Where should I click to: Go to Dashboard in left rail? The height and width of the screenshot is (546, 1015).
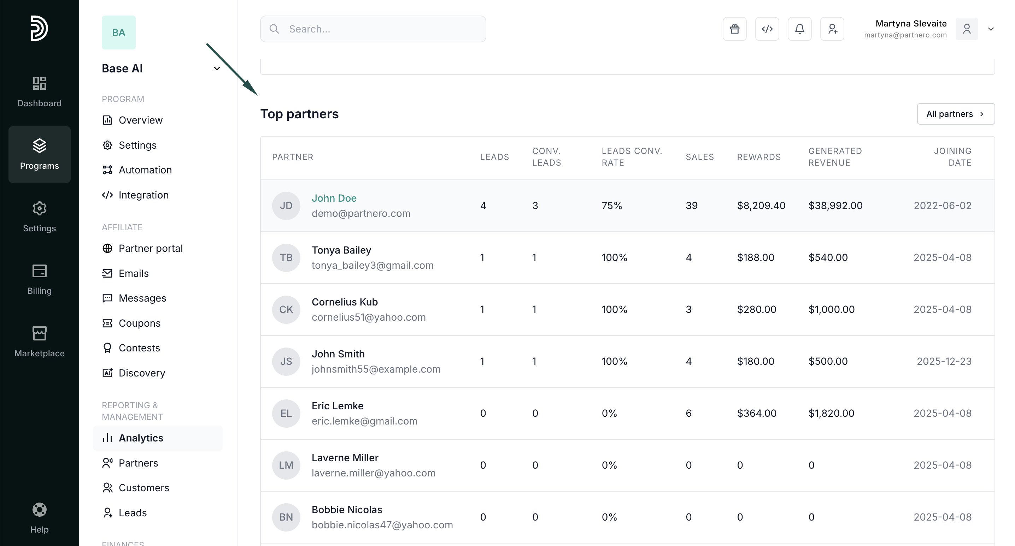(x=39, y=92)
